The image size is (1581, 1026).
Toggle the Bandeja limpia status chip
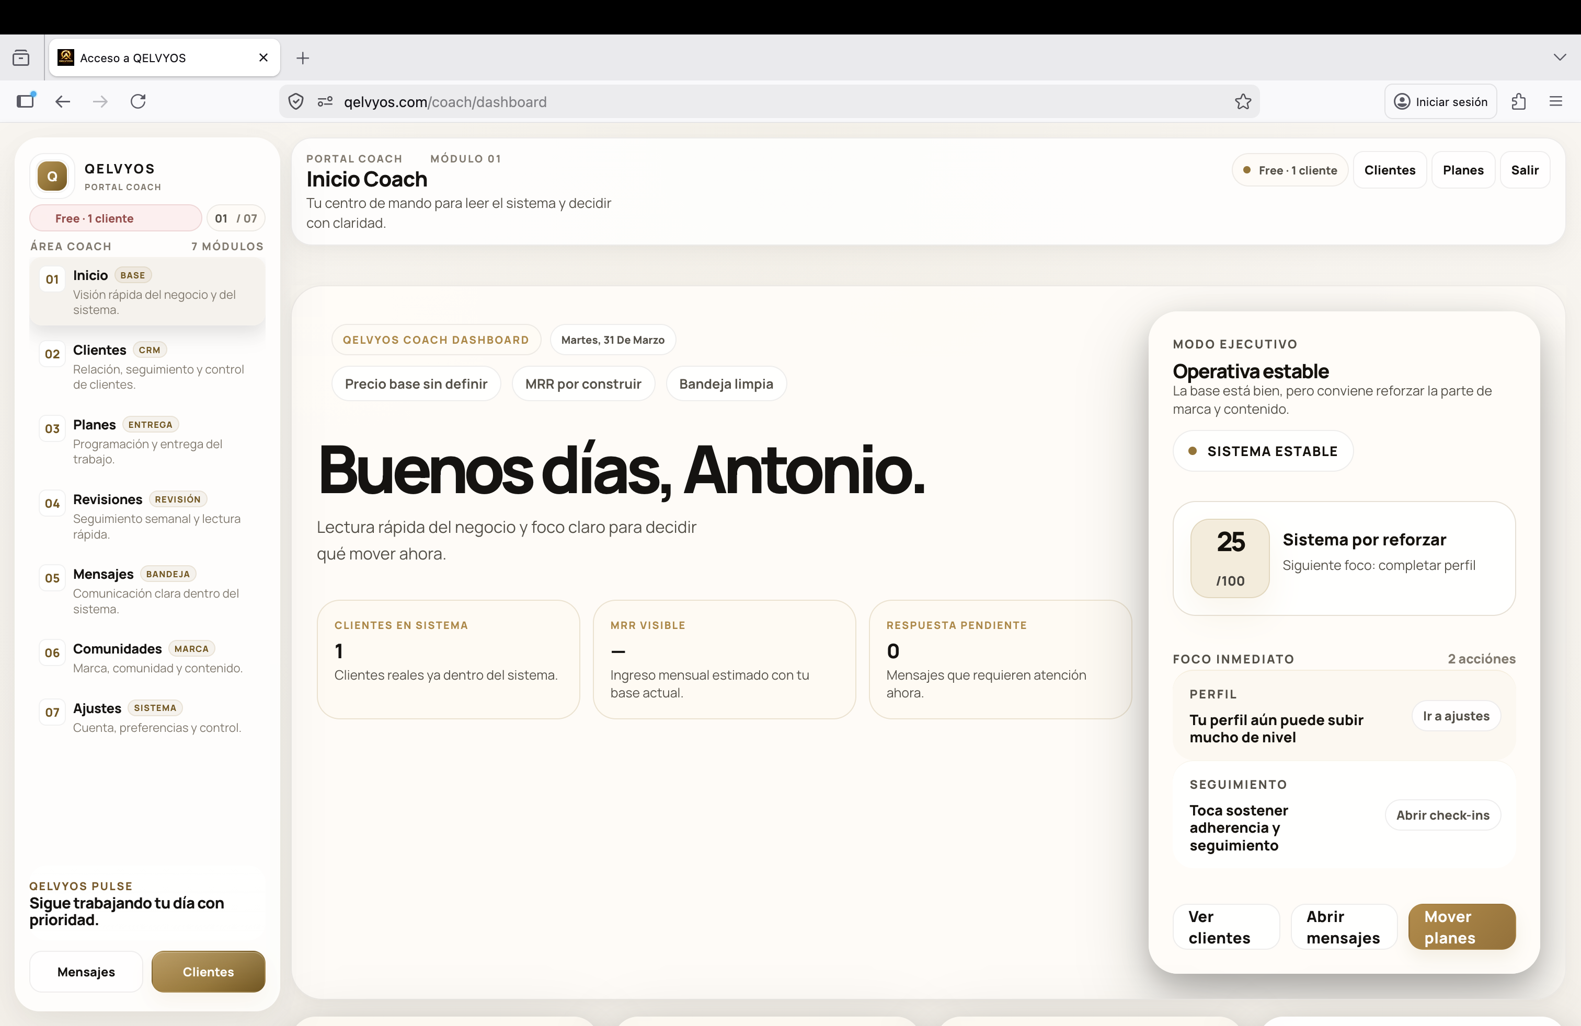[726, 383]
